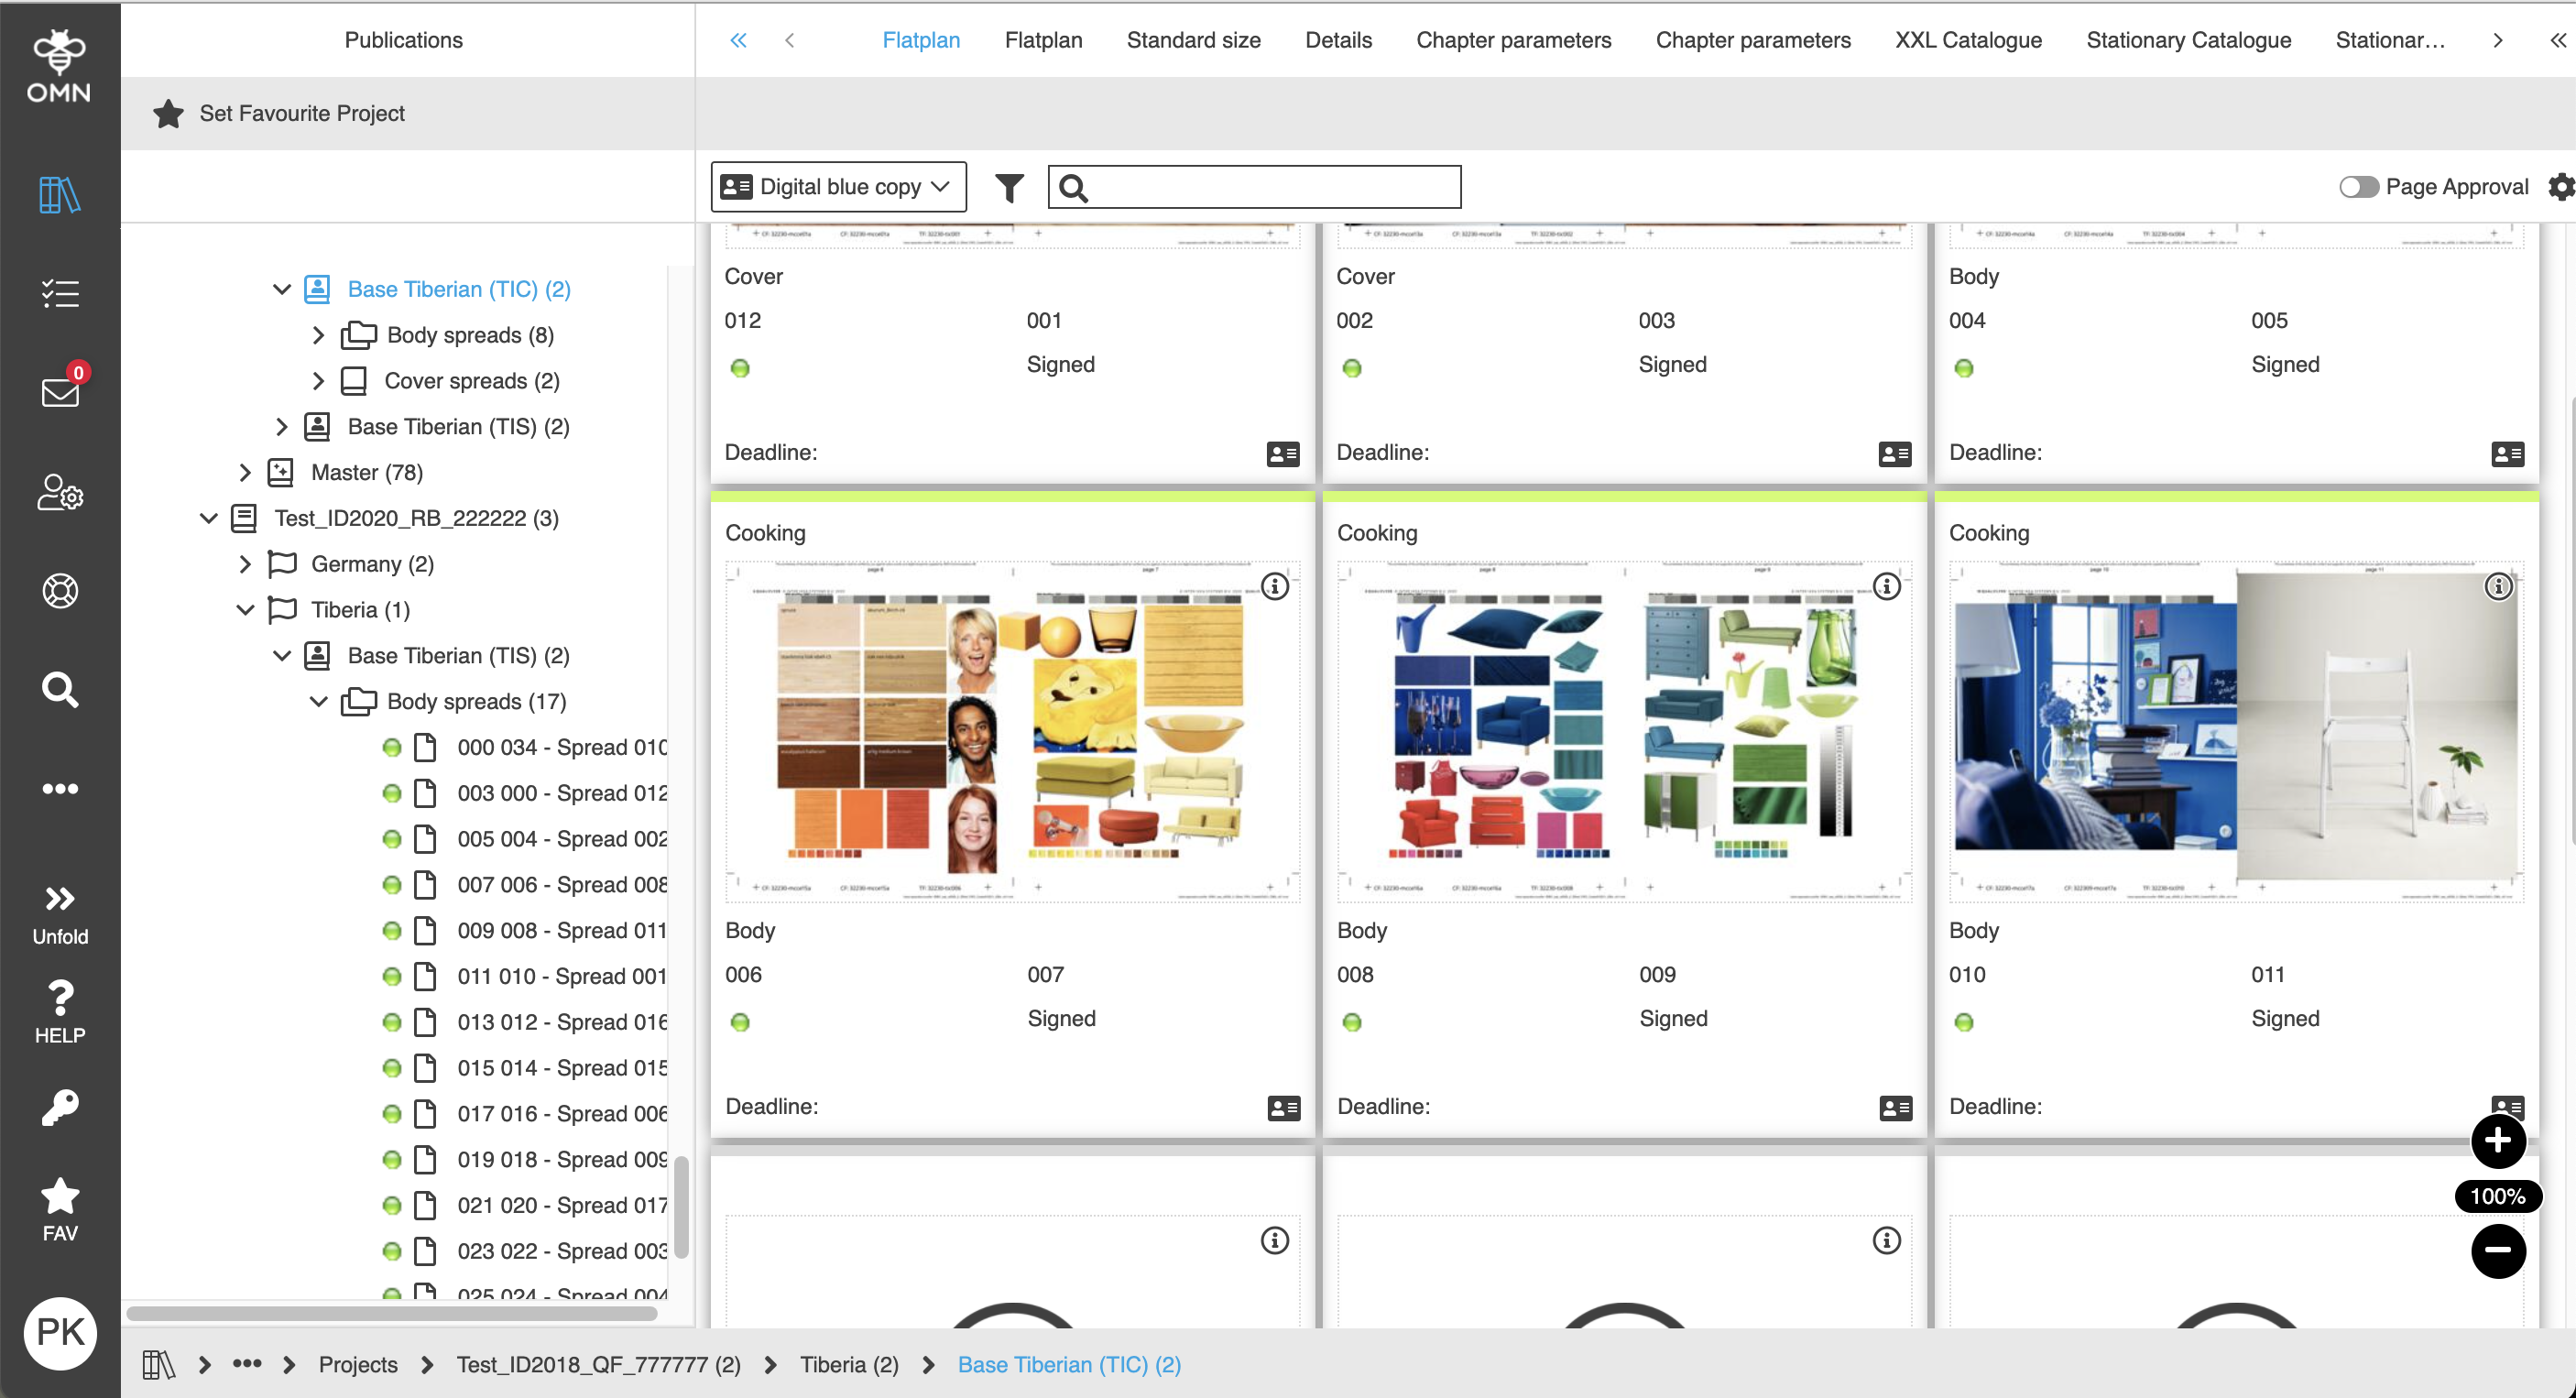Screen dimensions: 2576x1398
Task: Open the info icon on spread 006-007
Action: click(x=1274, y=587)
